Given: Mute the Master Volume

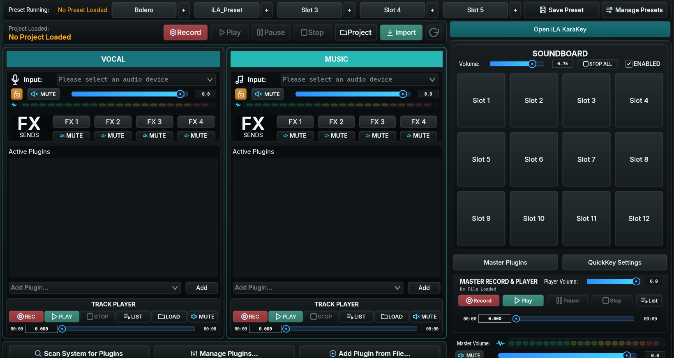Looking at the screenshot, I should click(469, 355).
